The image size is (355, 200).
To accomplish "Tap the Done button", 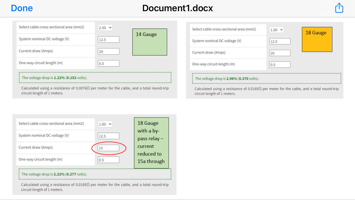I will 22,8.
